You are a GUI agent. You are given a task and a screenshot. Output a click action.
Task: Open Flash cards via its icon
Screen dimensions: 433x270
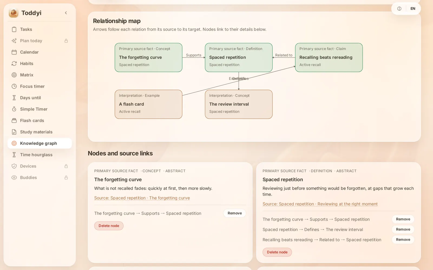pyautogui.click(x=14, y=120)
